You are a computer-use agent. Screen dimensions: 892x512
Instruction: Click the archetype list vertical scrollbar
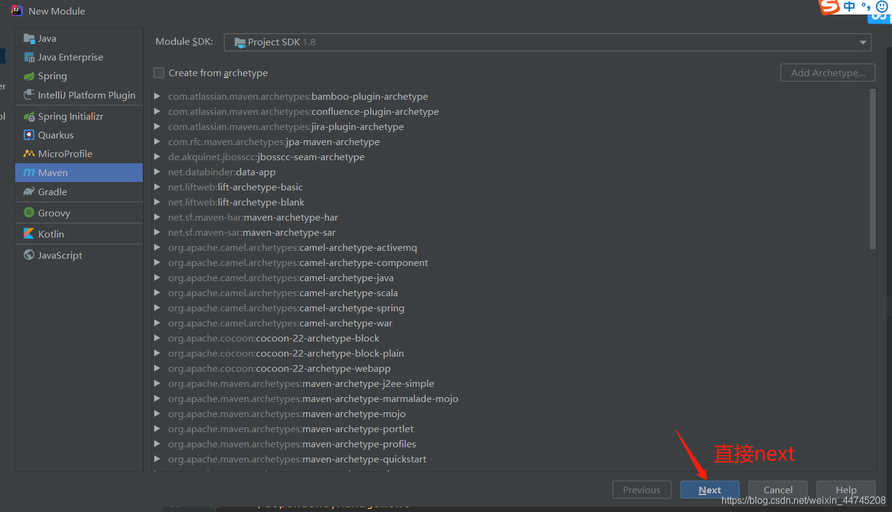pos(873,169)
